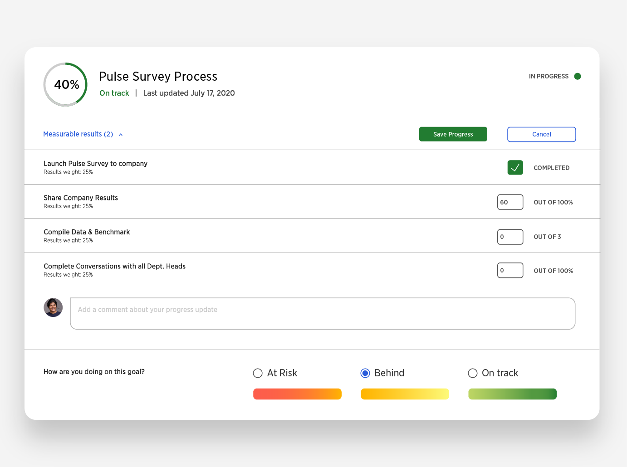Click the Cancel button
The width and height of the screenshot is (627, 467).
coord(542,134)
